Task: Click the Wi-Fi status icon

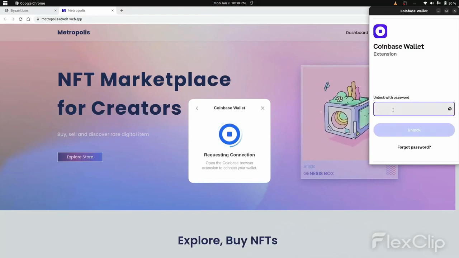Action: 425,3
